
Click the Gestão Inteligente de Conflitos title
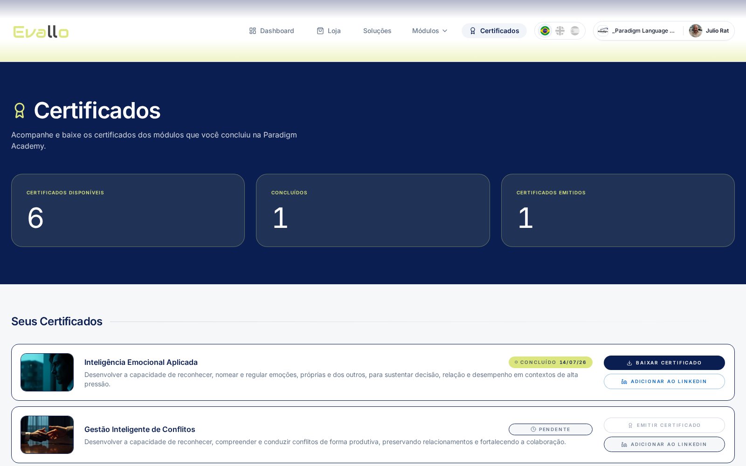point(140,430)
